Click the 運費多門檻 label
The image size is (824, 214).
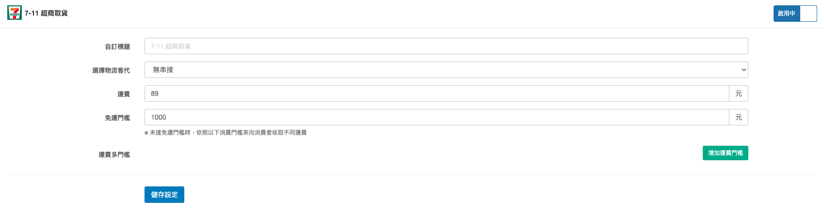[x=114, y=154]
